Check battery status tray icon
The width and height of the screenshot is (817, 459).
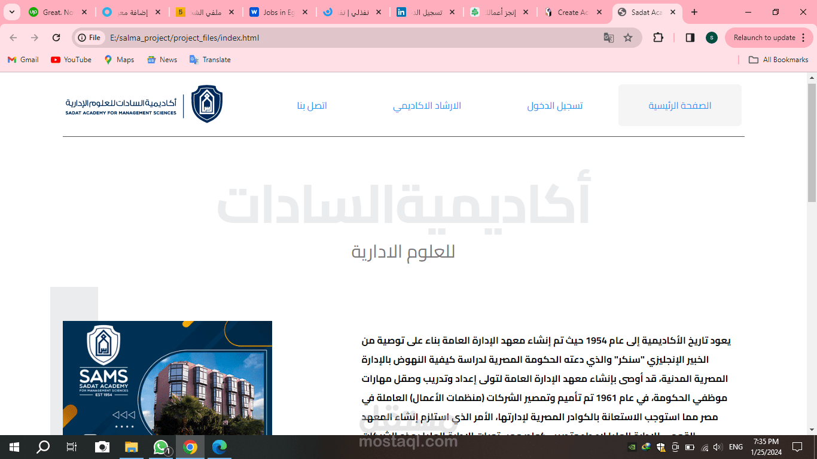(690, 447)
